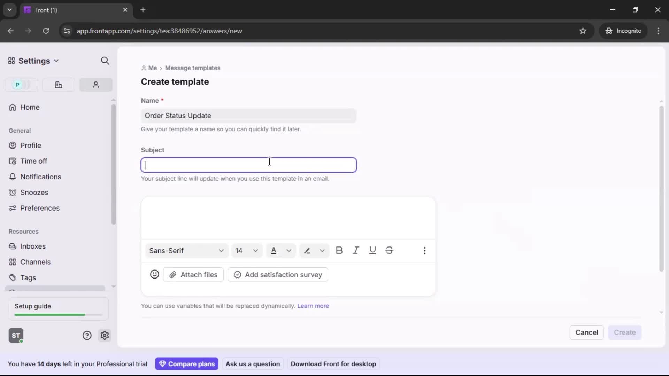Switch to company settings with the building icon

[x=58, y=85]
